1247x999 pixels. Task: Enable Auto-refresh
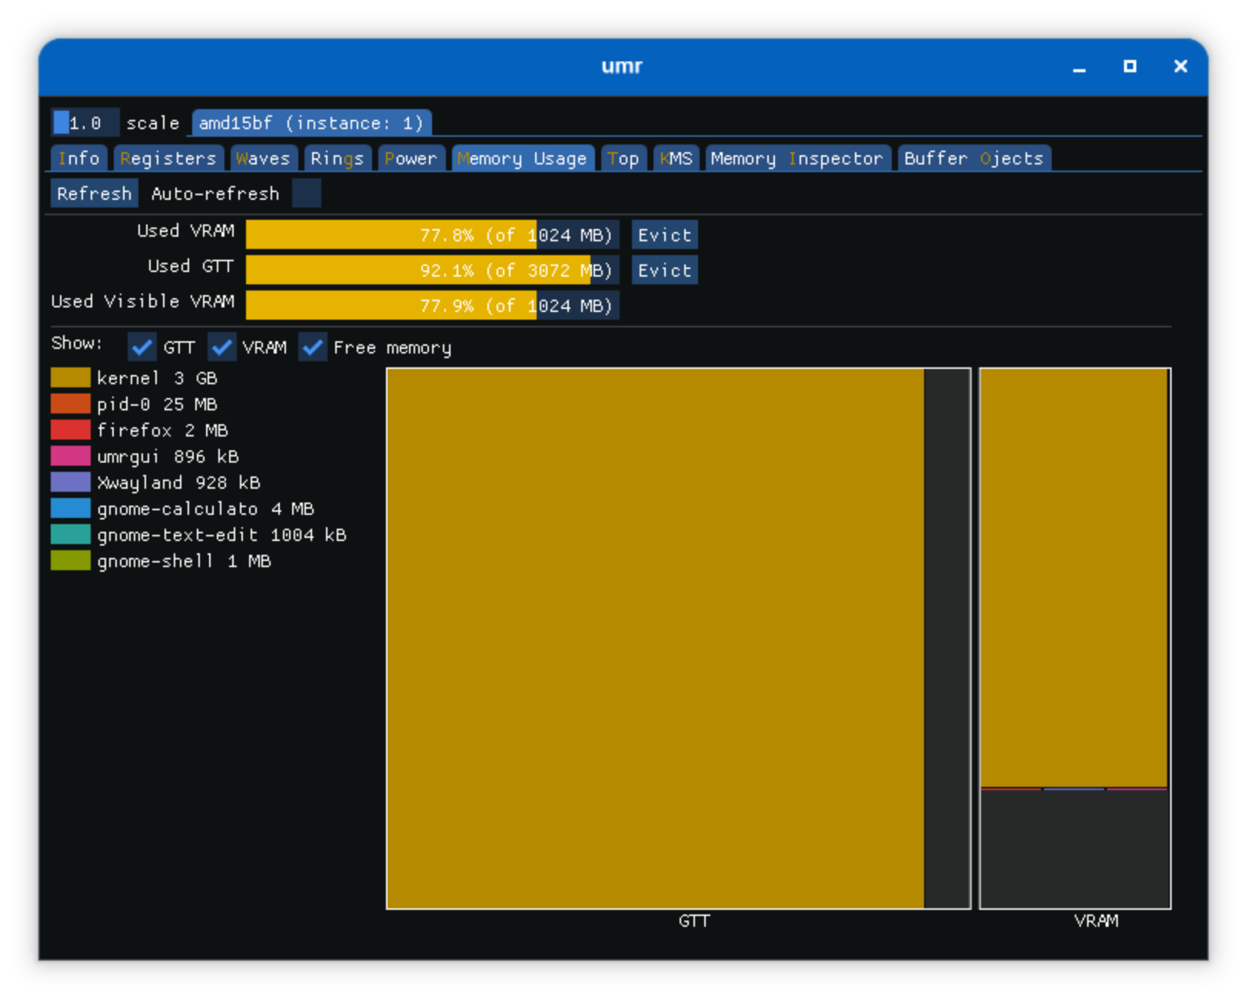(307, 193)
